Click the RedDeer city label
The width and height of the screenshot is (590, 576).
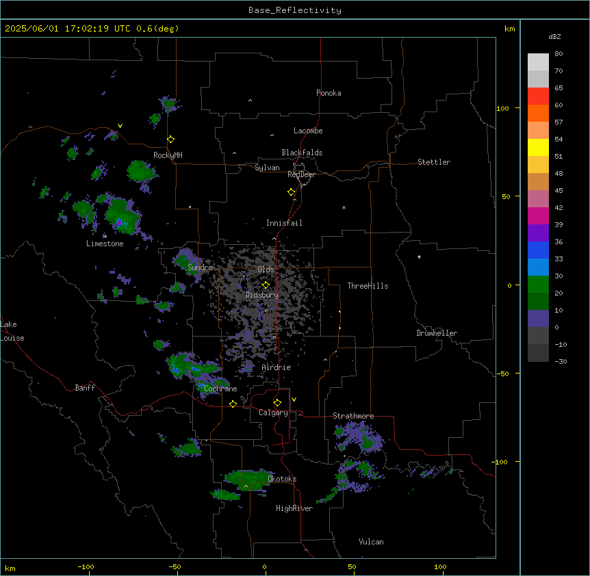pyautogui.click(x=301, y=174)
